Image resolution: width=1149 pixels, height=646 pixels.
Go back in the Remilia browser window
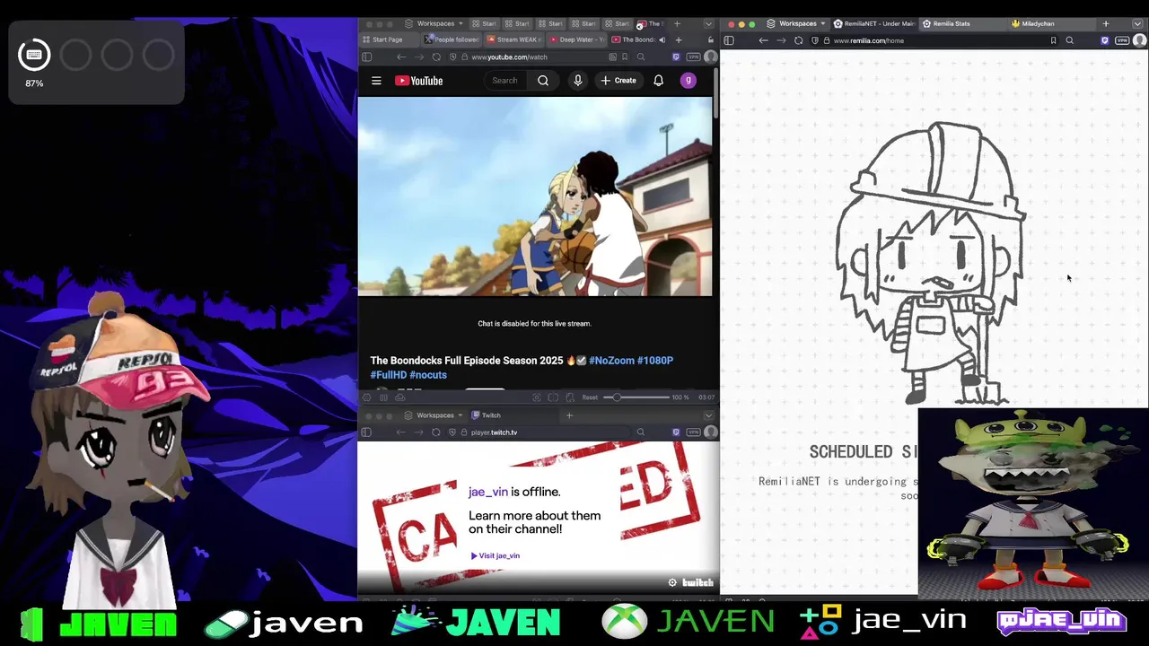[x=763, y=40]
